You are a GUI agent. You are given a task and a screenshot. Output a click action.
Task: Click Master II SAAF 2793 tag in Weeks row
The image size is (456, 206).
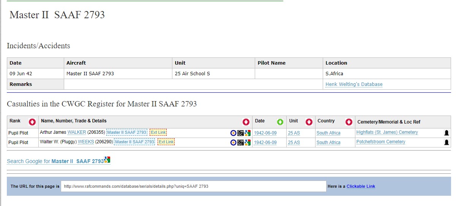135,142
